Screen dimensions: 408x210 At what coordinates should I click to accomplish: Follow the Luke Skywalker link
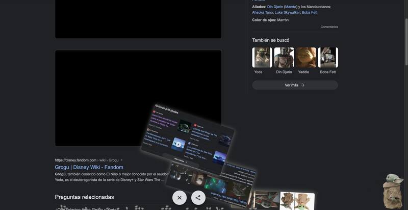click(x=287, y=12)
